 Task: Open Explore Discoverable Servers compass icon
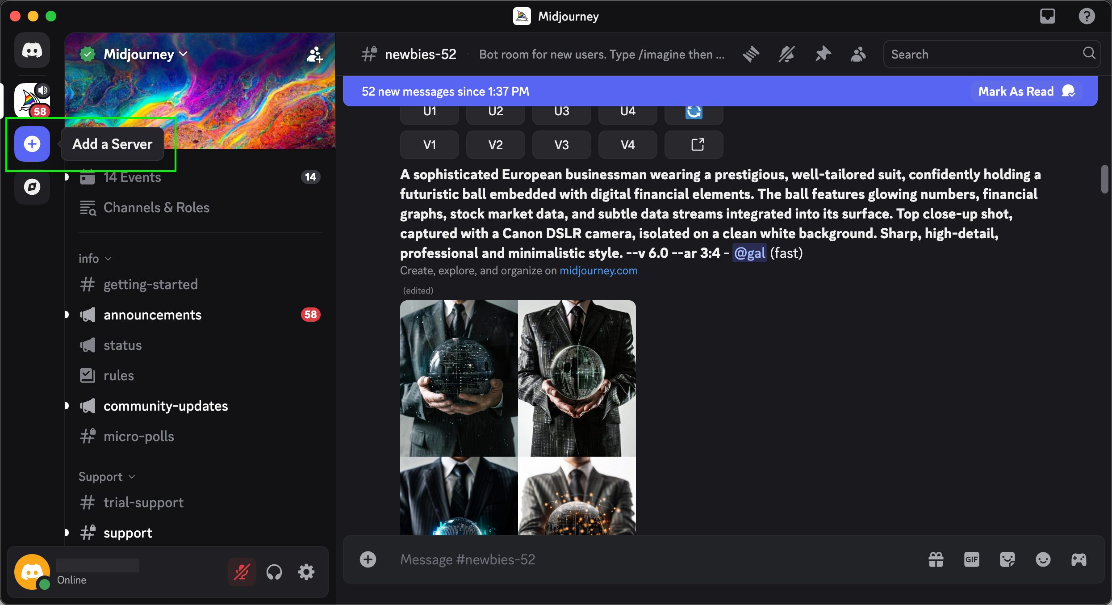coord(32,187)
